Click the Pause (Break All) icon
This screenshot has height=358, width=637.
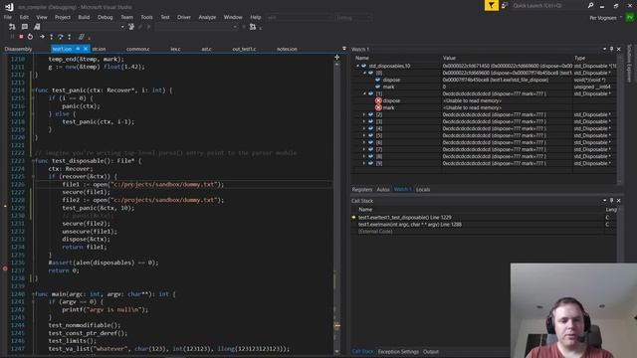[x=12, y=37]
